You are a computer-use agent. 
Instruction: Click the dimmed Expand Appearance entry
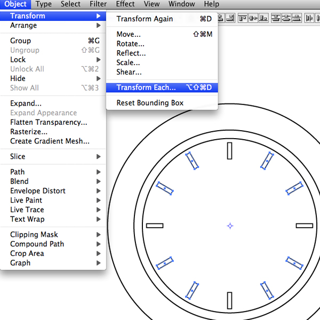pos(53,113)
